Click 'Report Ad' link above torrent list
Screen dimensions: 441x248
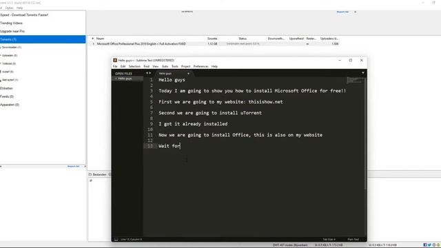pyautogui.click(x=342, y=12)
